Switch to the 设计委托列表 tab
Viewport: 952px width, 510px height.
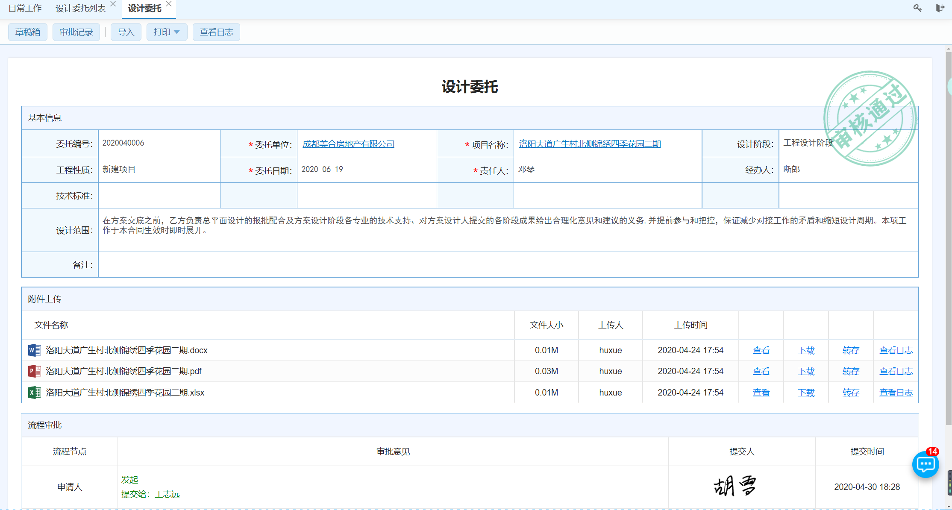pyautogui.click(x=81, y=9)
